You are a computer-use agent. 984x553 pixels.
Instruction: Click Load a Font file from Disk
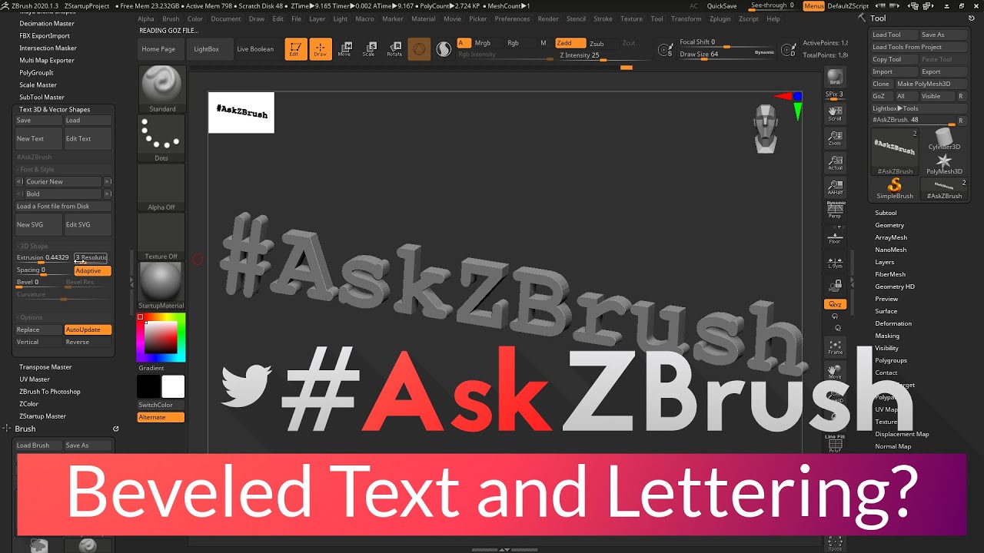tap(64, 206)
